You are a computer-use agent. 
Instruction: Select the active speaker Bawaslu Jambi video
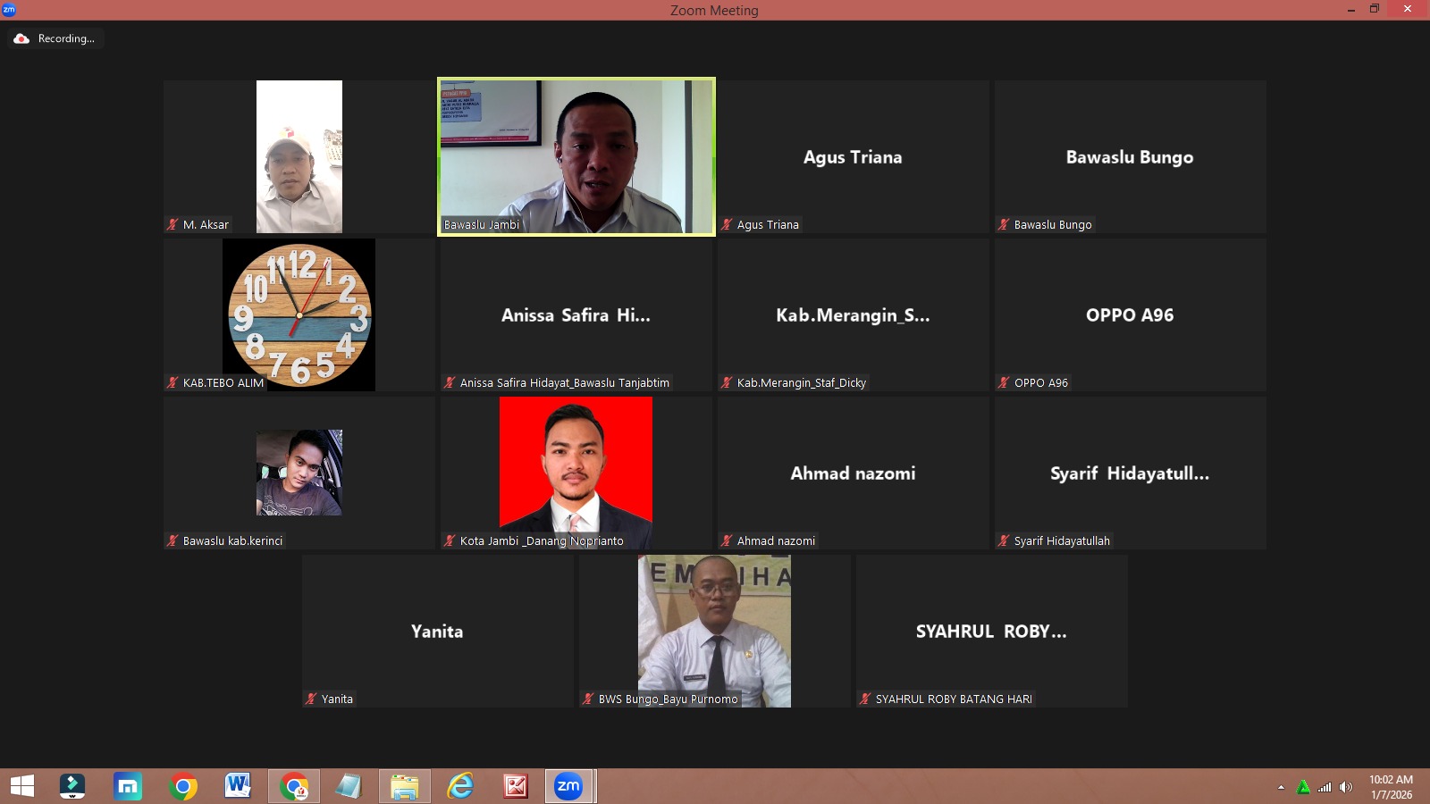576,156
